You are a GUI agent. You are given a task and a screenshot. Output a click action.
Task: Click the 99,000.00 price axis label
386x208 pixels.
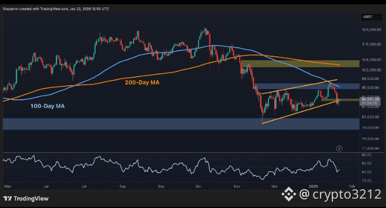click(370, 79)
